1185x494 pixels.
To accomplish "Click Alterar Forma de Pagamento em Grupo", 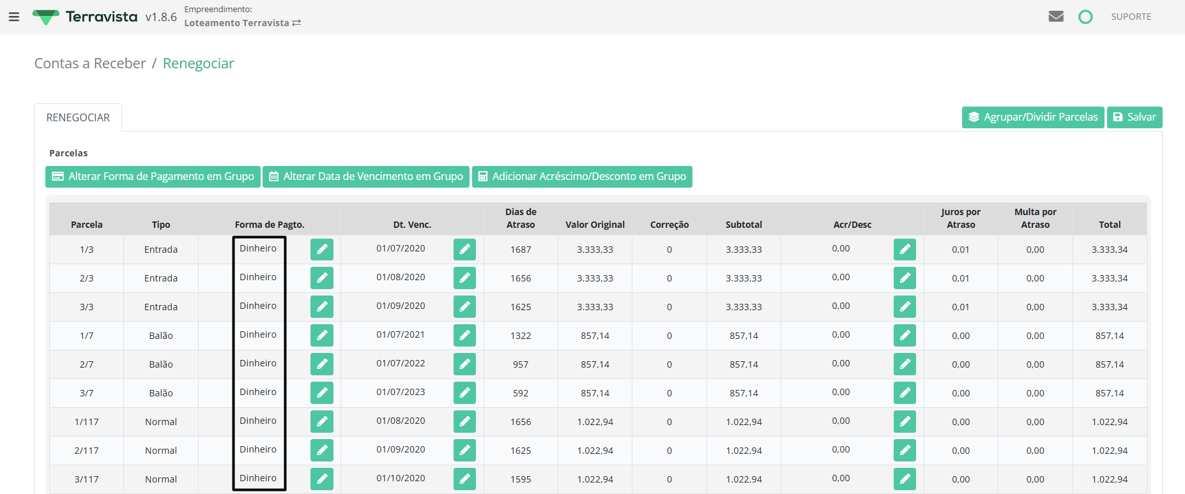I will coord(153,177).
